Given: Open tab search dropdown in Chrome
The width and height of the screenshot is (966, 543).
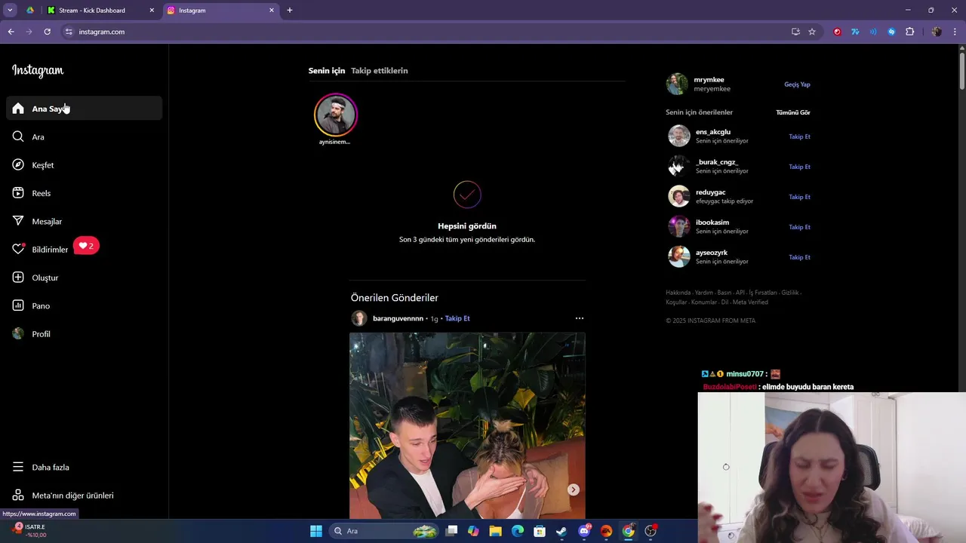Looking at the screenshot, I should point(10,11).
